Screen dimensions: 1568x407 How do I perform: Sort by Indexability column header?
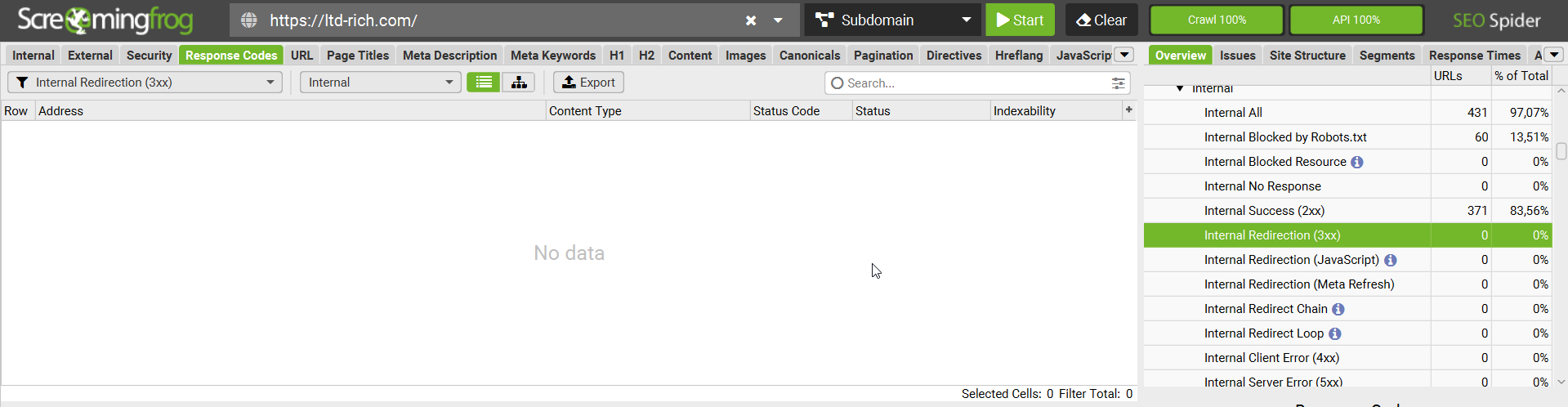(1057, 110)
